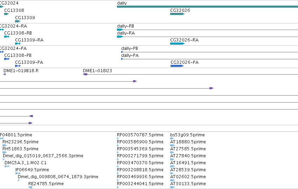Click the AT30133.5prime label
298x189 pixels.
(x=188, y=184)
